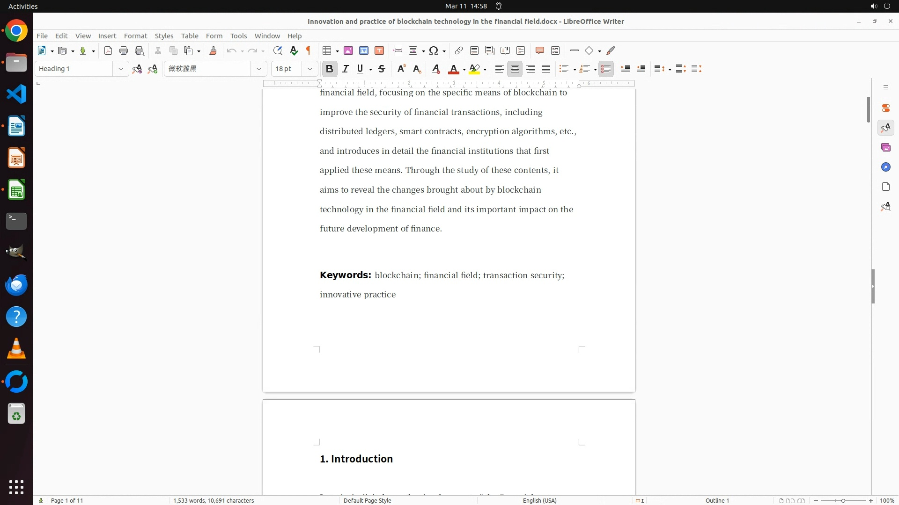Image resolution: width=899 pixels, height=505 pixels.
Task: Click the Clone Formatting paintbrush icon
Action: pyautogui.click(x=213, y=51)
